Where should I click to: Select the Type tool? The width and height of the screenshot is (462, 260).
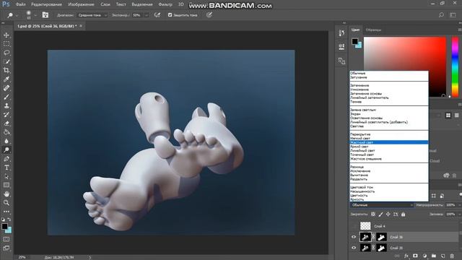[x=6, y=168]
